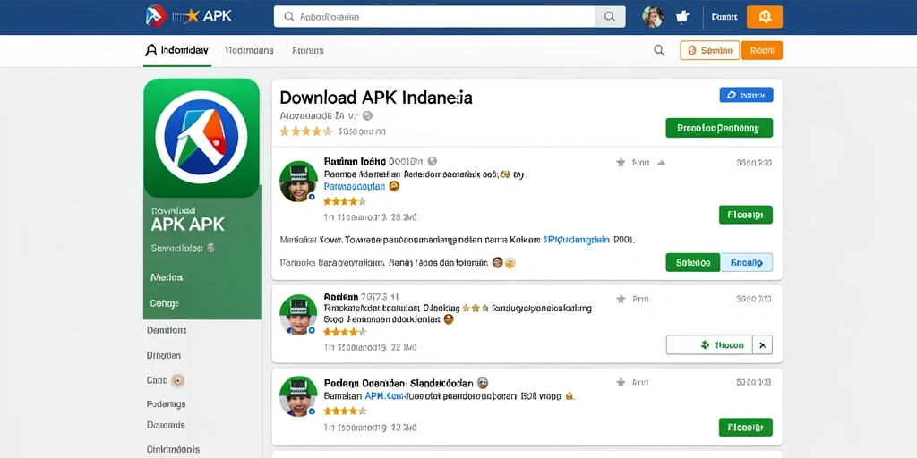
Task: Open the user avatar in the header
Action: 653,17
